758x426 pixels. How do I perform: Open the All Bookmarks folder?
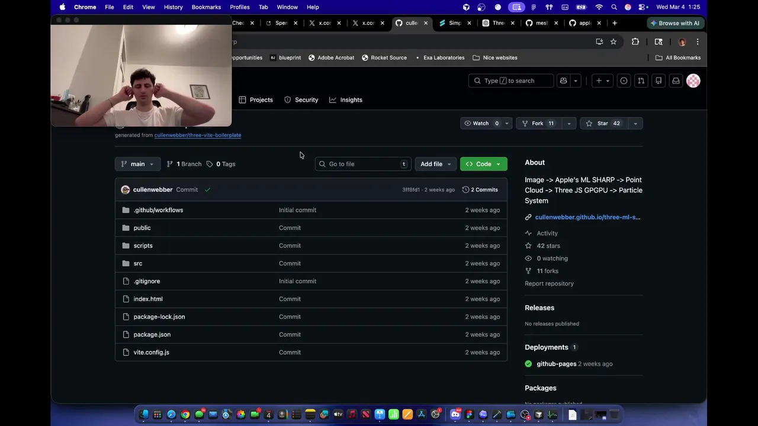click(678, 57)
